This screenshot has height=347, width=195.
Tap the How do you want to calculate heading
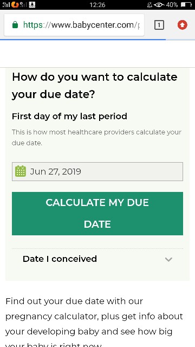[95, 86]
